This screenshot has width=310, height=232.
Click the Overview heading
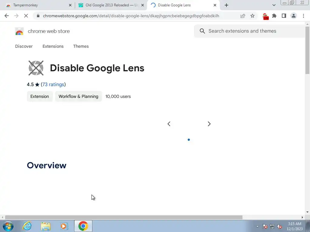(47, 165)
